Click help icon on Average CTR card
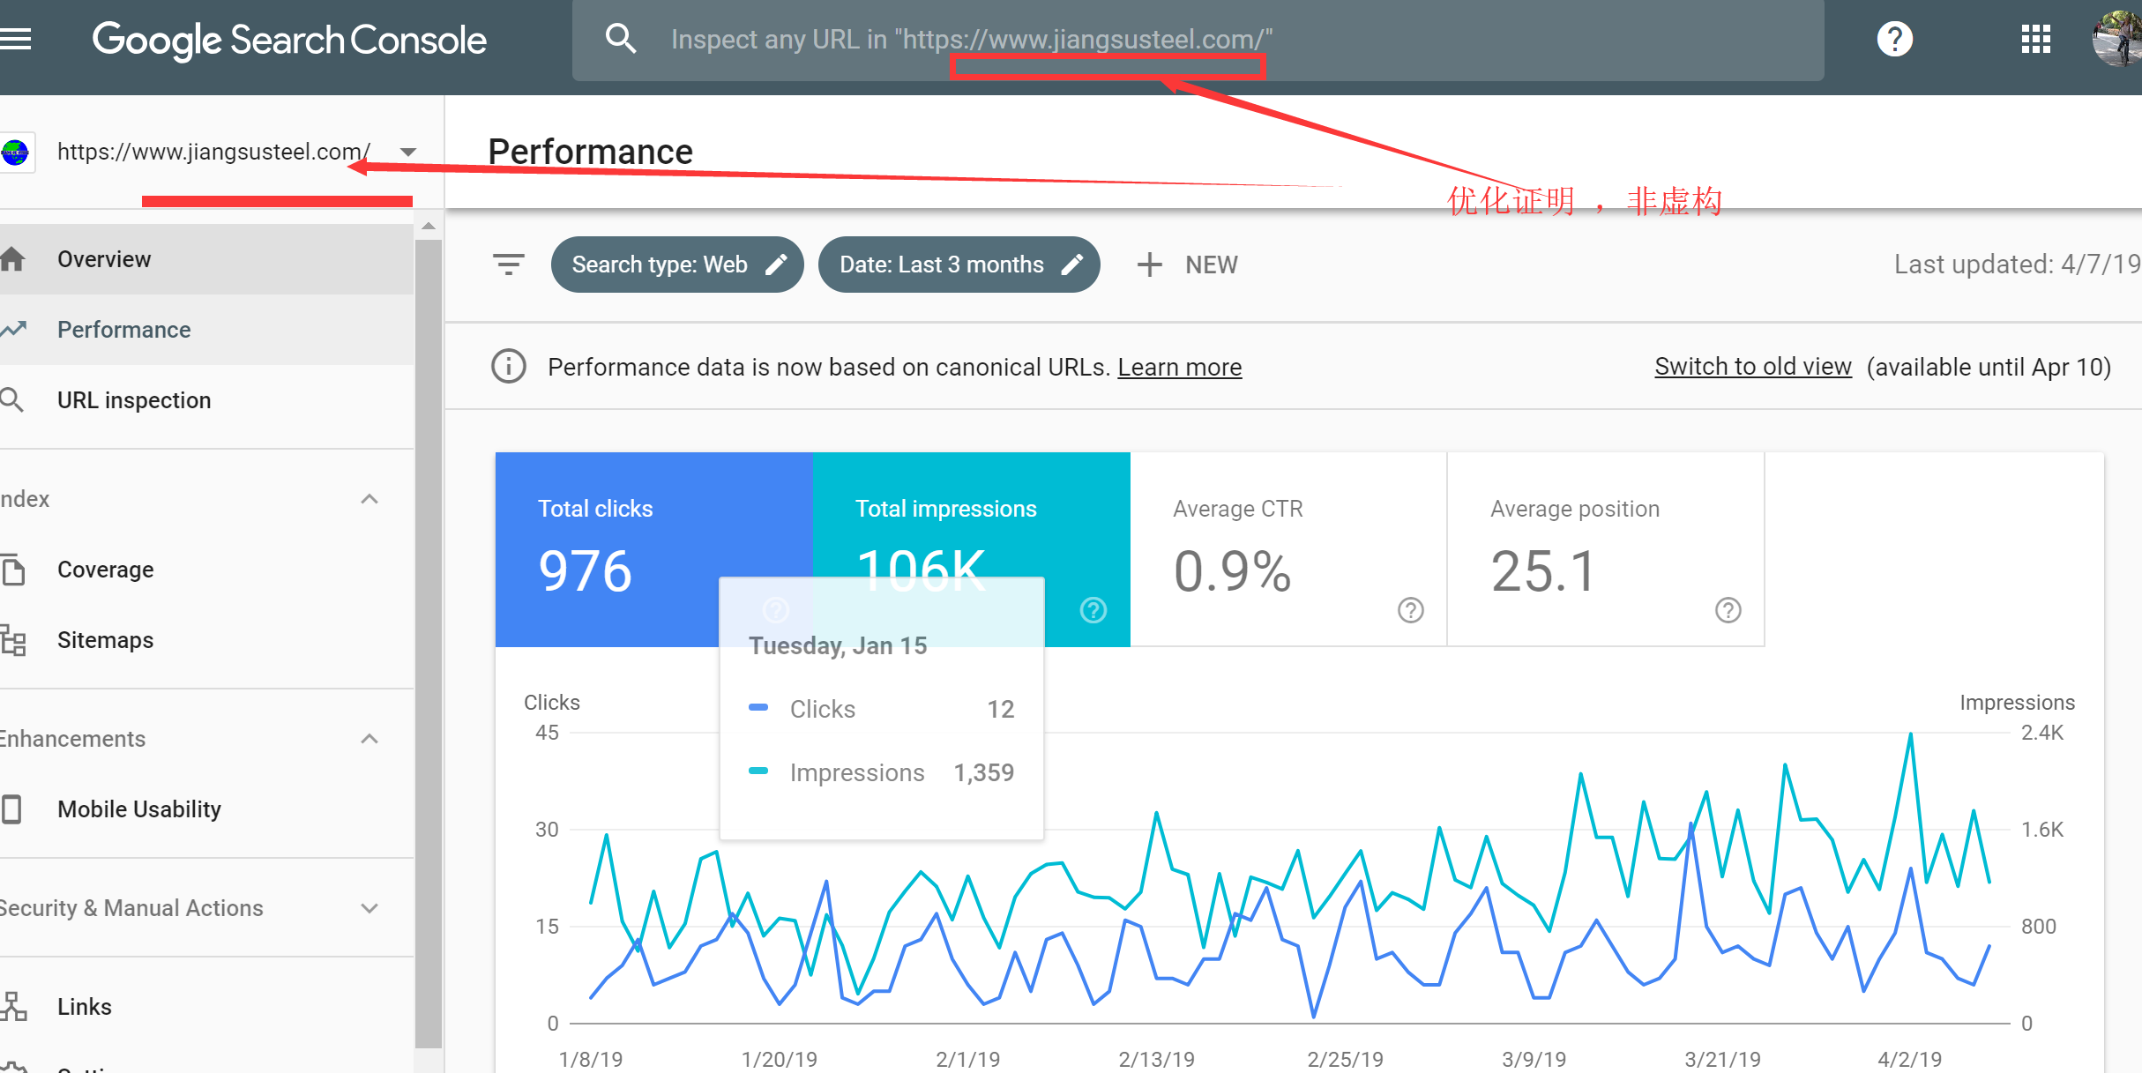Viewport: 2142px width, 1073px height. (x=1411, y=610)
